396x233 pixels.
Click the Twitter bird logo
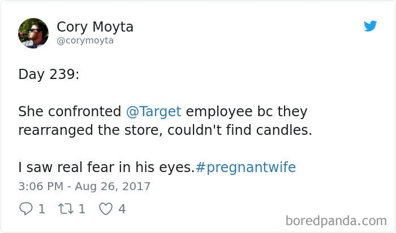(x=370, y=26)
